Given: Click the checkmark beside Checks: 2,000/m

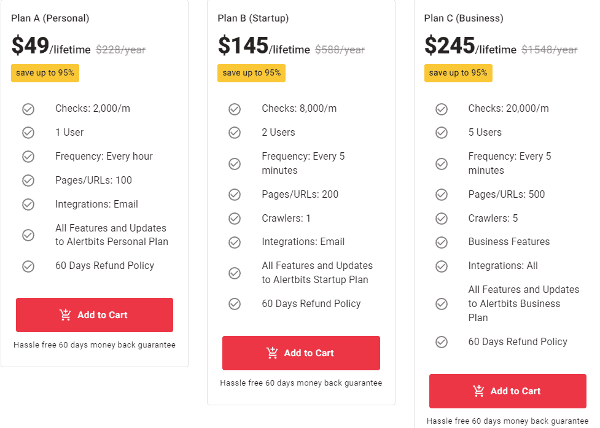Looking at the screenshot, I should (28, 109).
